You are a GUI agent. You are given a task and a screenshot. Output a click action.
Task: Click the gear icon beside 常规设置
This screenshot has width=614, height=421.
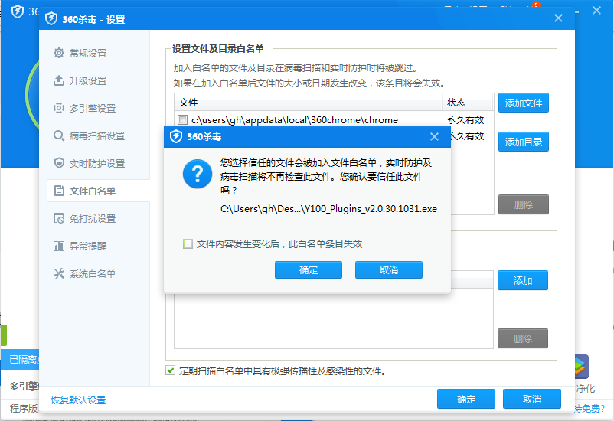59,53
